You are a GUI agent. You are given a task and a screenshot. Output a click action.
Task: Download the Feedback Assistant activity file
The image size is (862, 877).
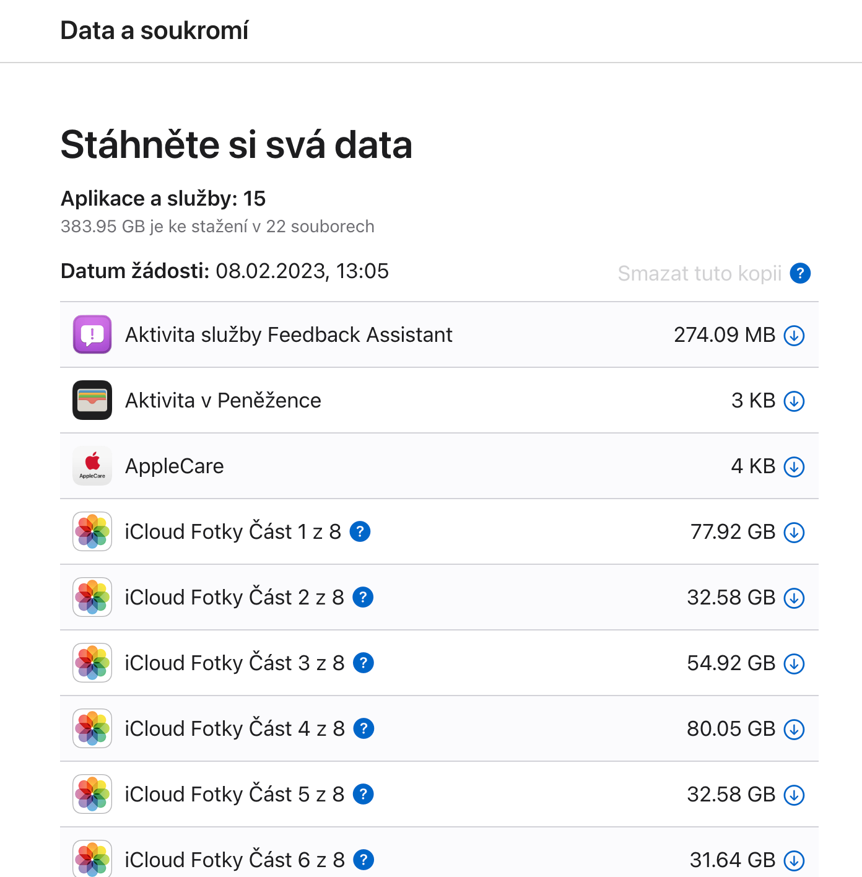(794, 336)
